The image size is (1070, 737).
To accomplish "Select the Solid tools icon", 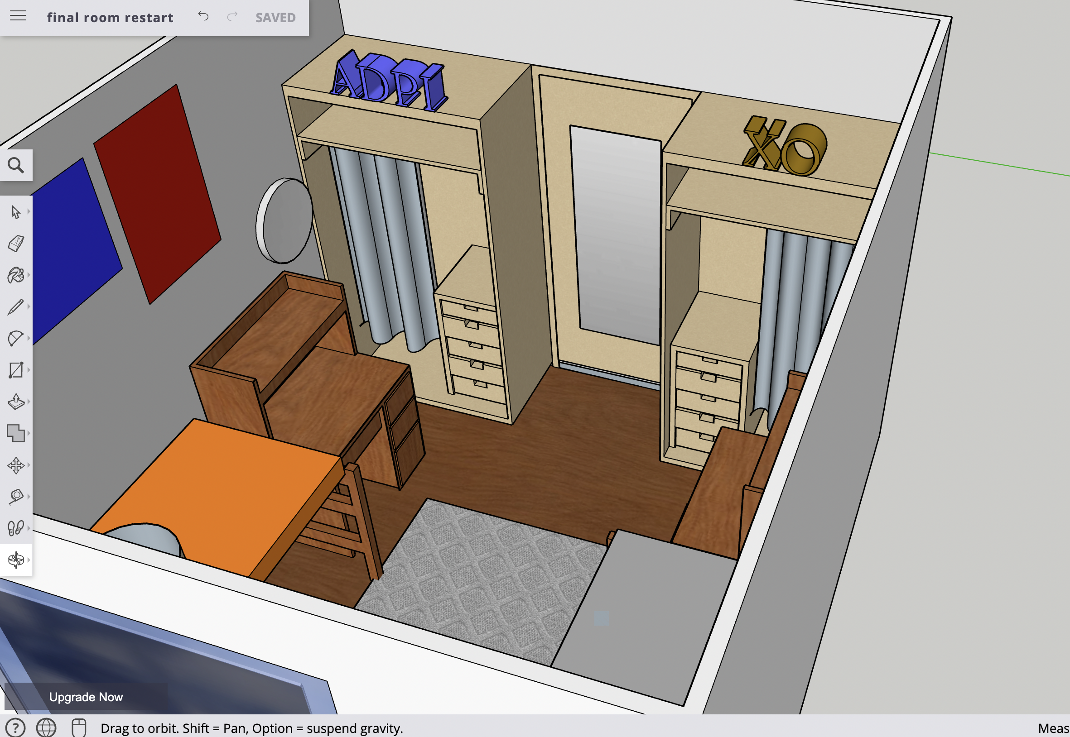I will 16,433.
